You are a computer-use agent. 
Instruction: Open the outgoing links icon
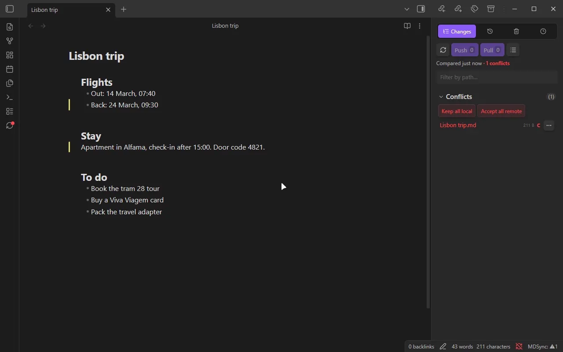(x=458, y=9)
